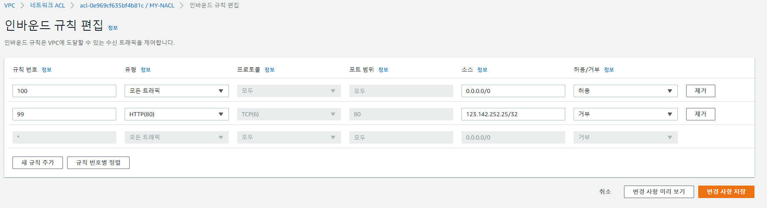This screenshot has height=208, width=767.
Task: Expand HTTP(80) type dropdown
Action: pos(177,114)
